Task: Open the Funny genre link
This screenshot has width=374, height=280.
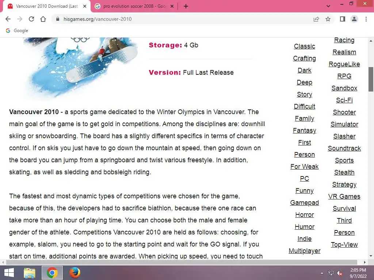Action: [304, 190]
